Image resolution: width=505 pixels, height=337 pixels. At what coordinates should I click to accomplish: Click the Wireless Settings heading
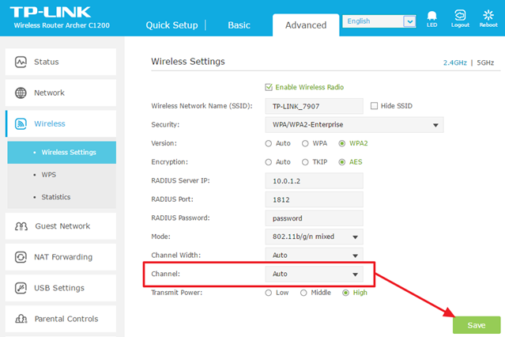188,62
